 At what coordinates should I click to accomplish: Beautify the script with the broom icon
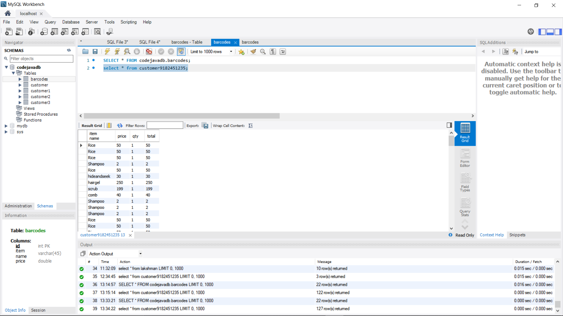point(253,51)
